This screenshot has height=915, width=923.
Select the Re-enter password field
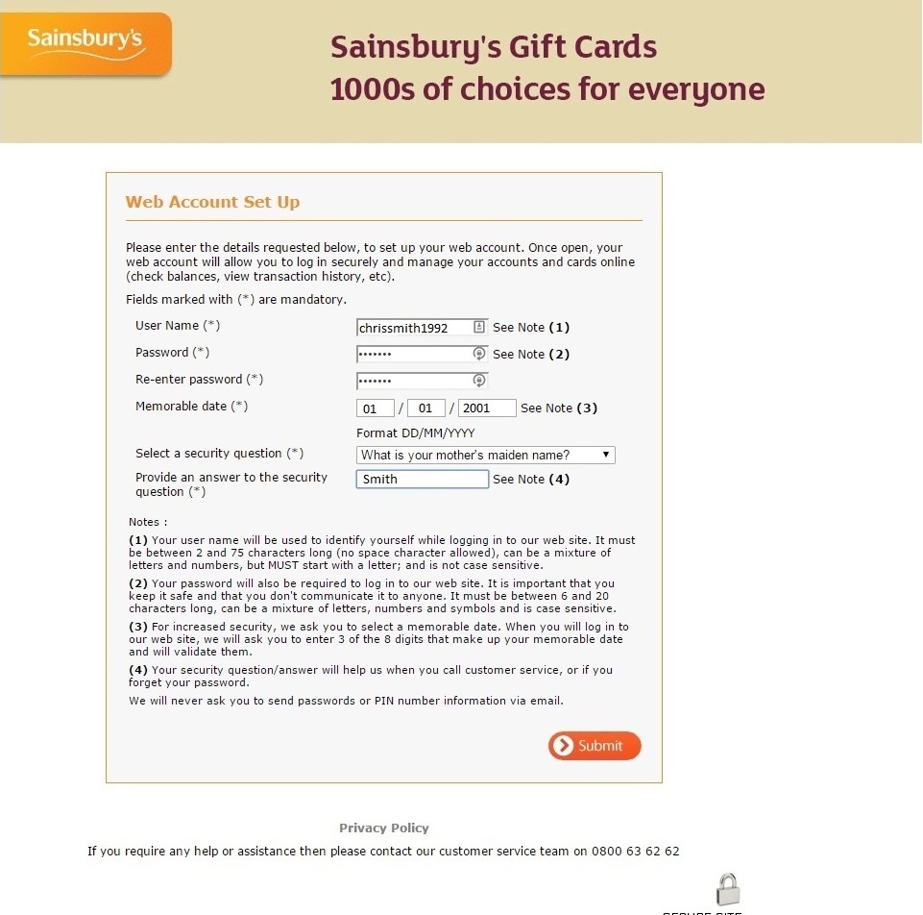413,381
